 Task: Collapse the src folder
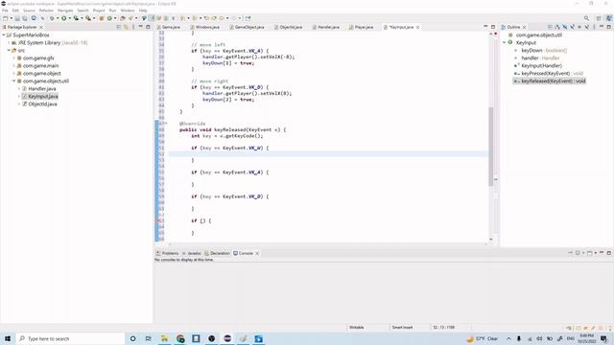point(9,51)
